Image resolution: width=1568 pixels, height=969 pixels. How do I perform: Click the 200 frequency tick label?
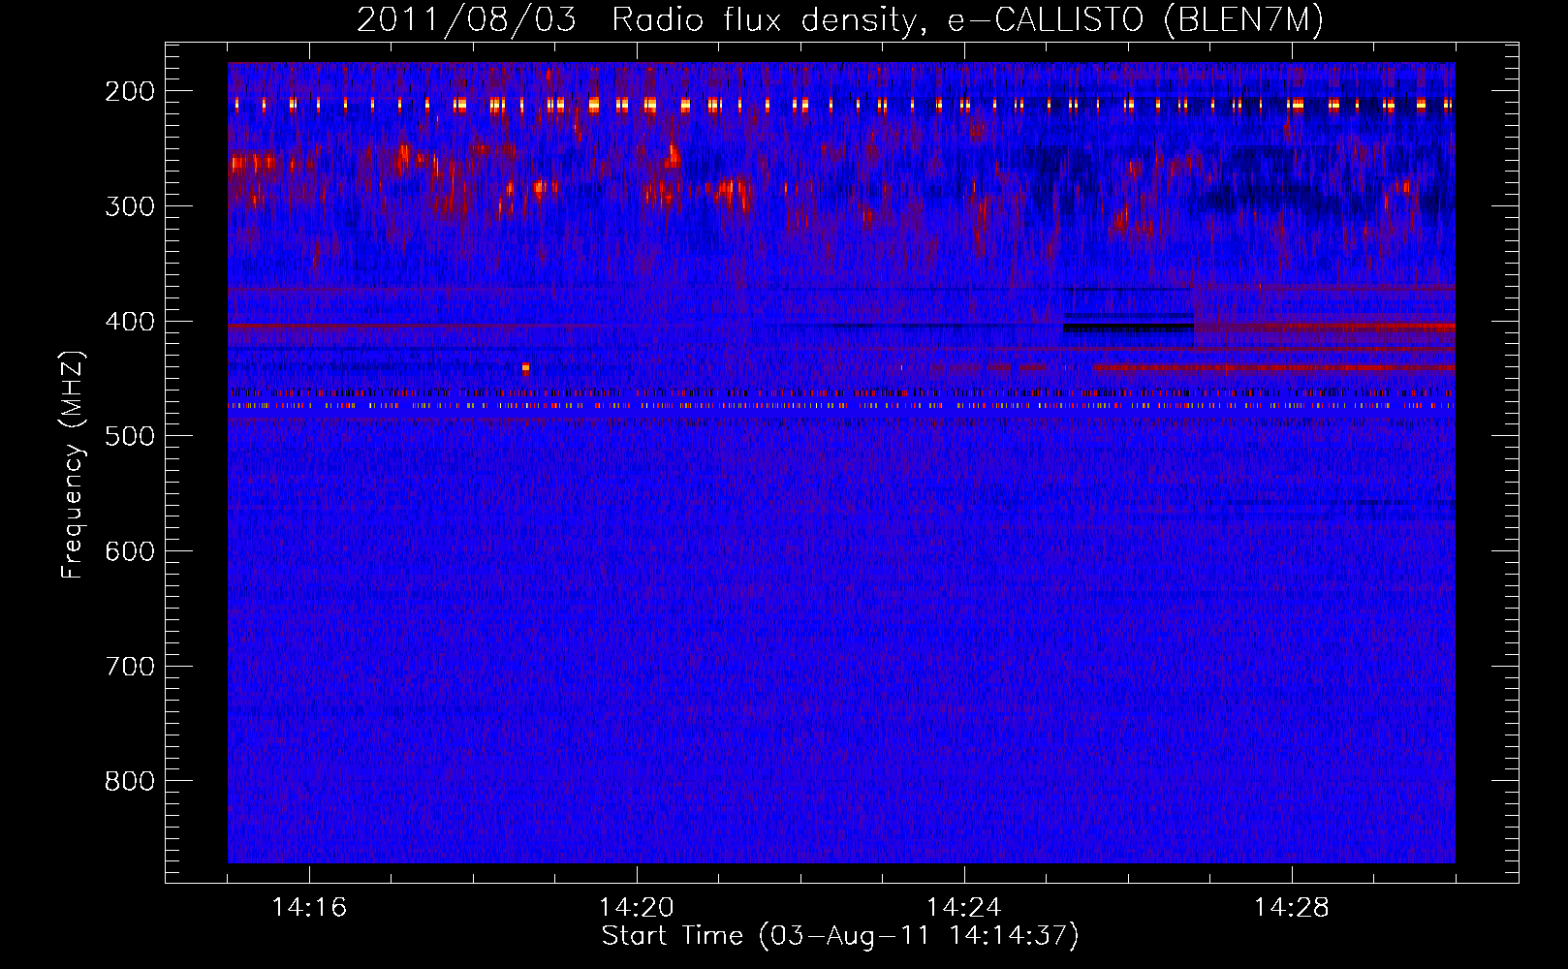click(130, 91)
